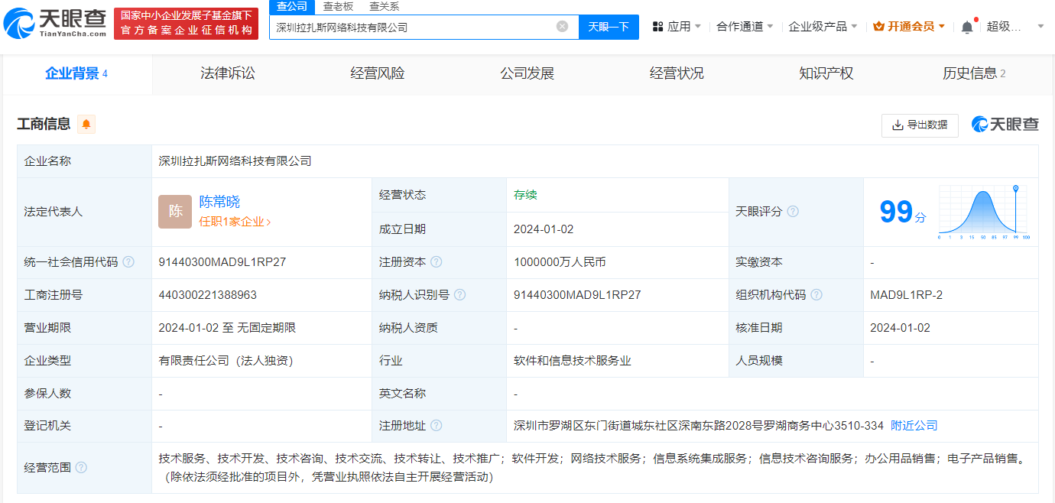This screenshot has width=1055, height=503.
Task: Open the 开通会员 membership dropdown
Action: pyautogui.click(x=909, y=27)
